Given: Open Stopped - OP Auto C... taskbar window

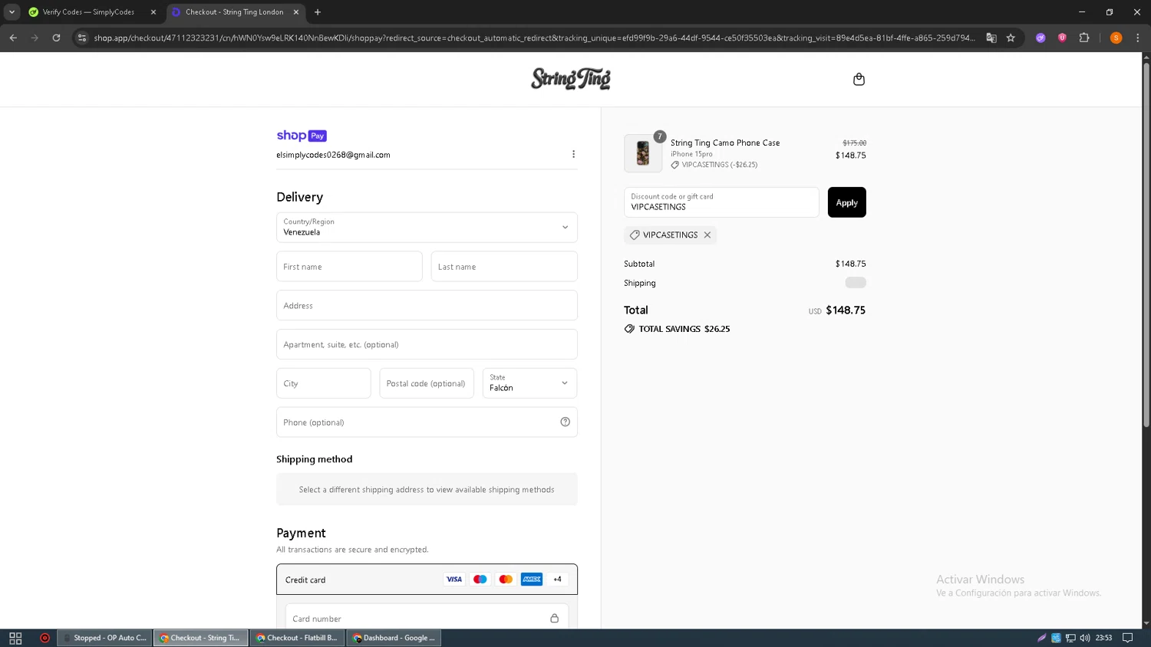Looking at the screenshot, I should click(x=104, y=638).
